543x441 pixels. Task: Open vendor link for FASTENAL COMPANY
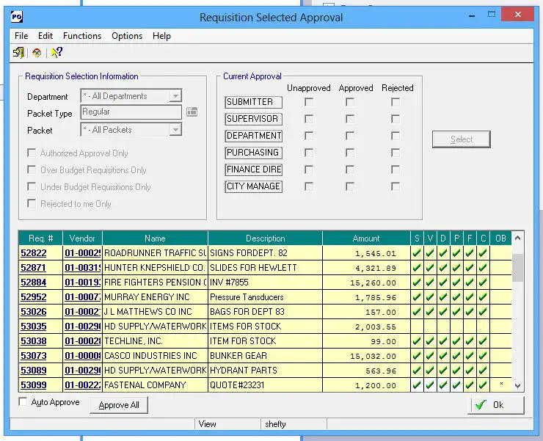coord(83,385)
